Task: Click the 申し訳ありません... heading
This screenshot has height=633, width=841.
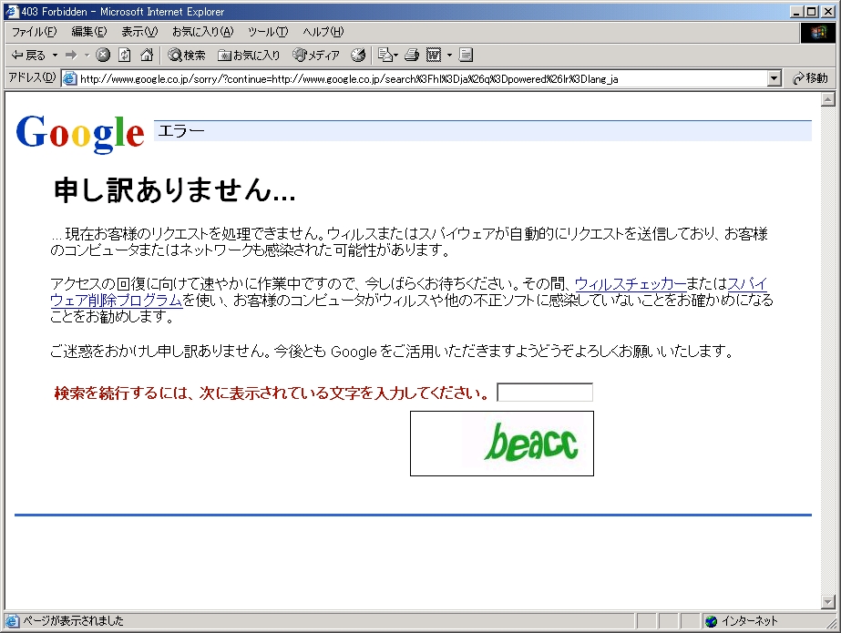Action: [175, 190]
